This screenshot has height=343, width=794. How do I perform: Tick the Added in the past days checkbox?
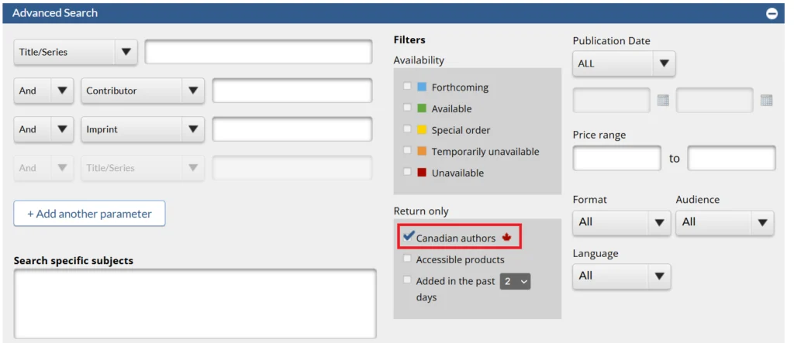tap(407, 280)
